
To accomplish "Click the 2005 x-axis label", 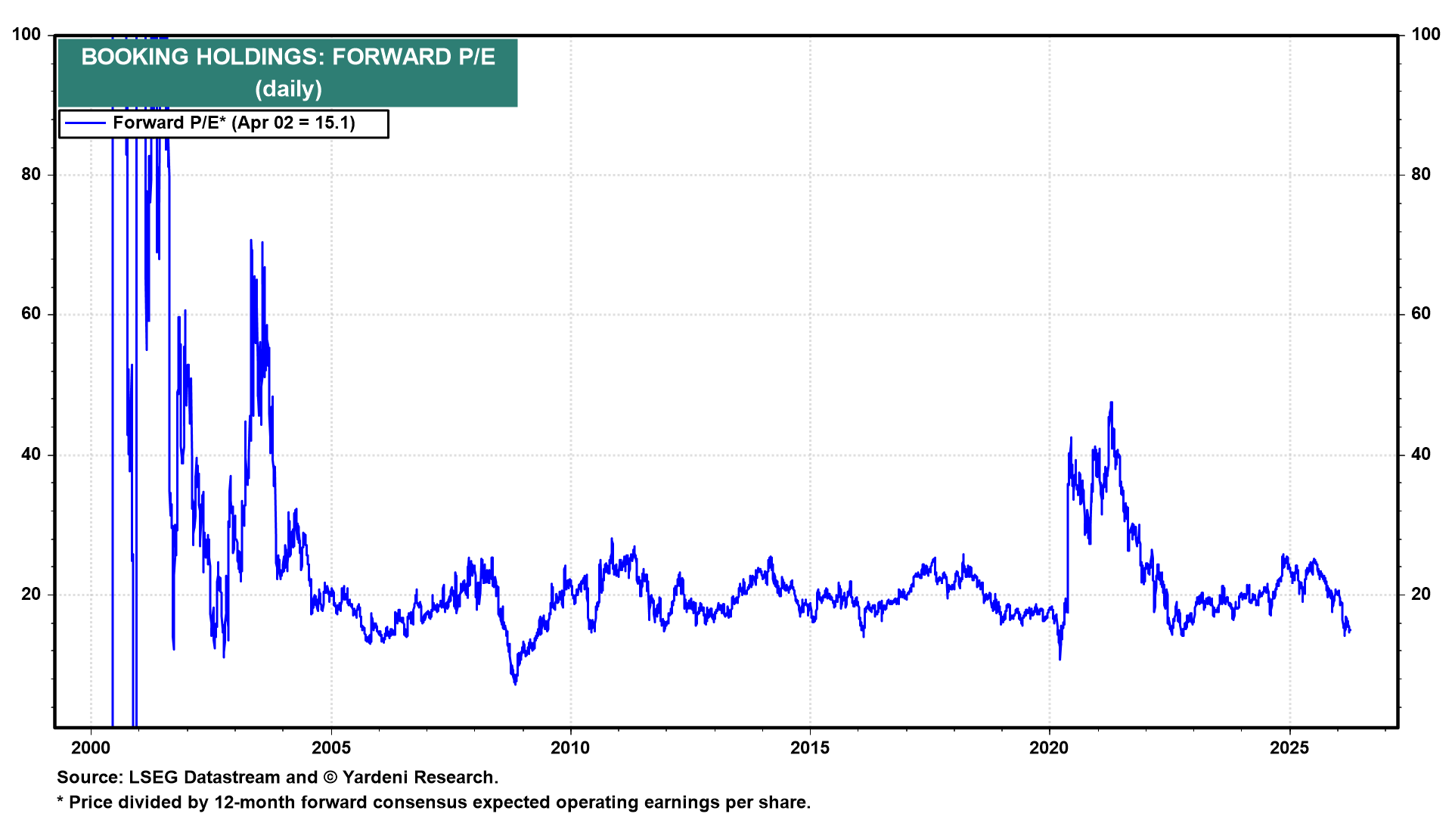I will (331, 748).
